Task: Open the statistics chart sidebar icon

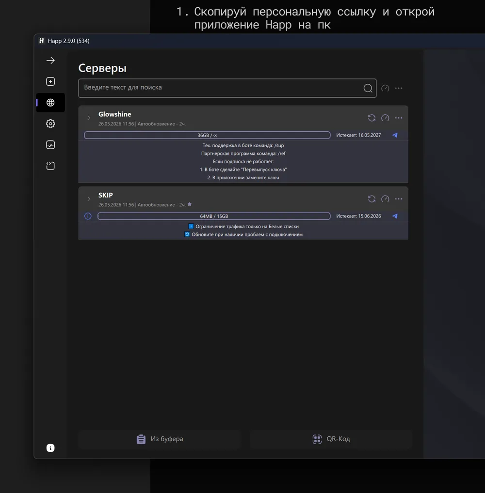Action: pos(50,145)
